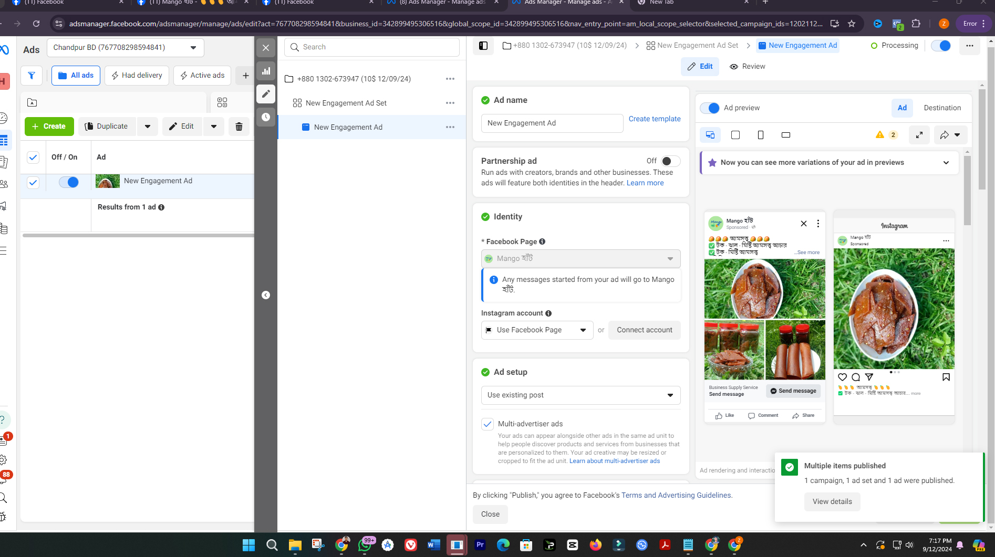Open the Duplicate options dropdown arrow
995x557 pixels.
[x=148, y=127]
